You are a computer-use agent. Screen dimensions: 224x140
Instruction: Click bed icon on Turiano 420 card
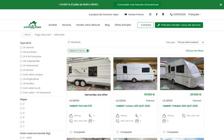pos(137,121)
